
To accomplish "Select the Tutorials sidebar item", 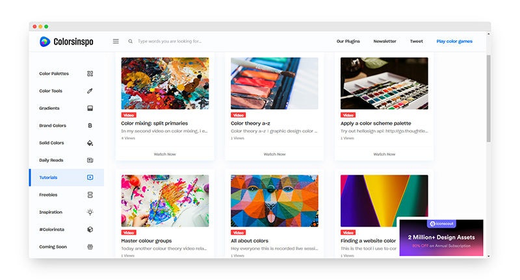I will pyautogui.click(x=66, y=177).
